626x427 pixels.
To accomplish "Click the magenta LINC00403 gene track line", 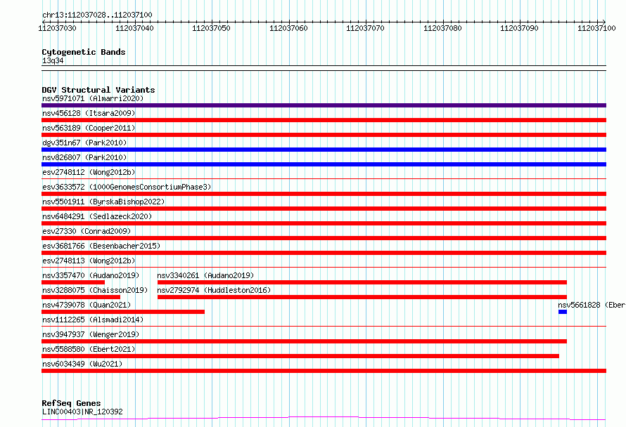I will click(324, 419).
